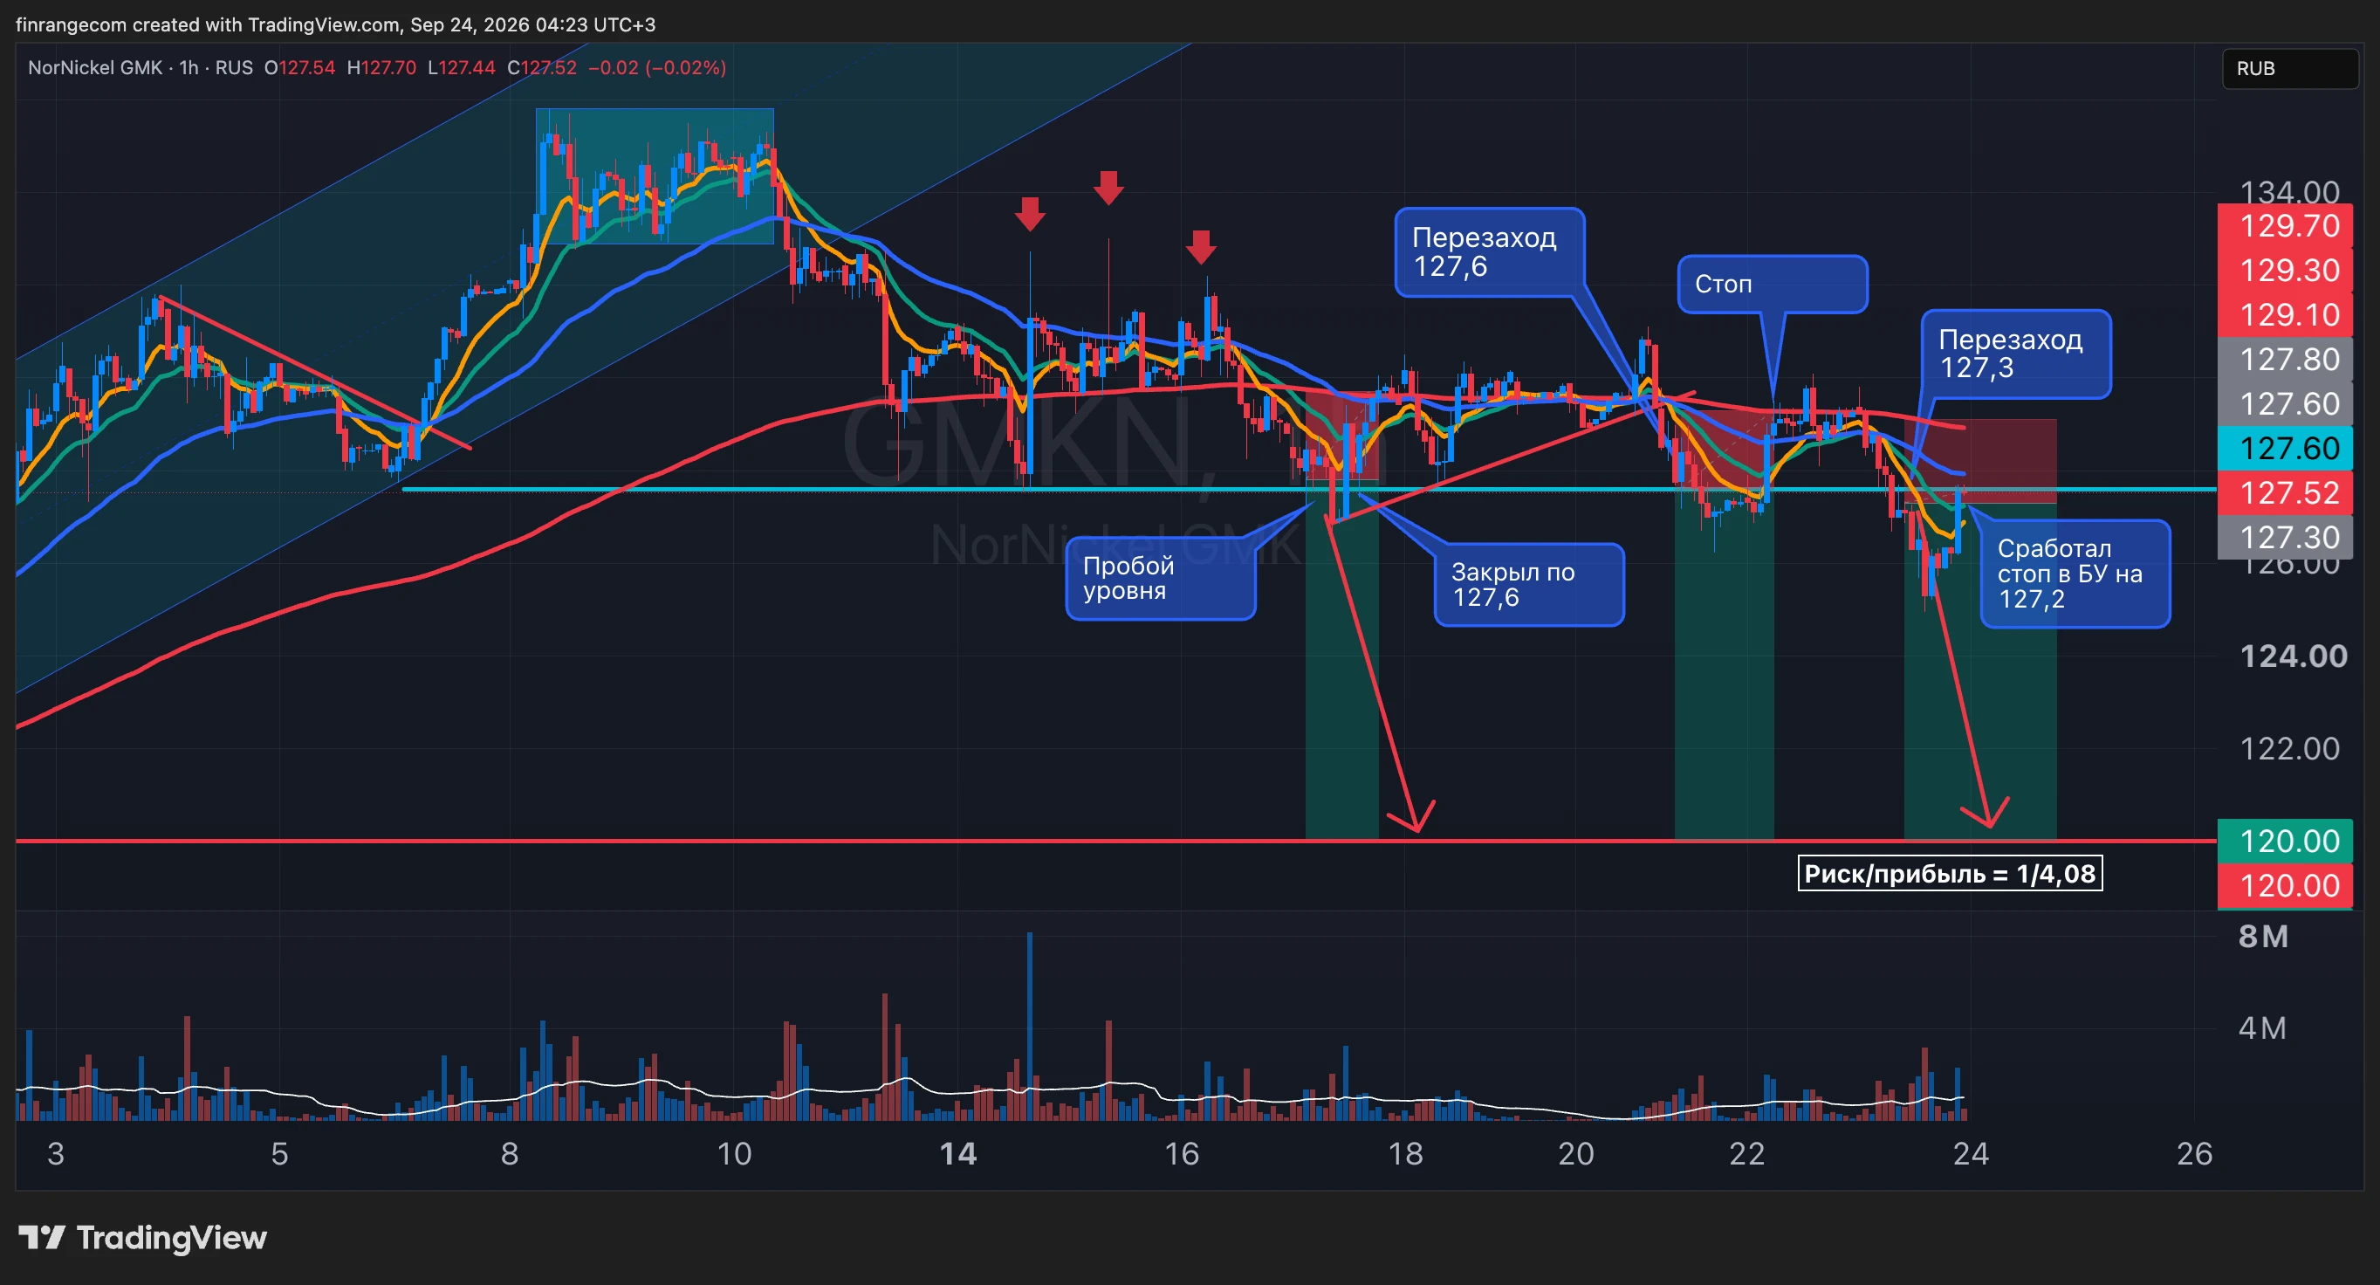Select the 'Закрыл по 127,6' callout
The width and height of the screenshot is (2380, 1285).
pos(1529,584)
